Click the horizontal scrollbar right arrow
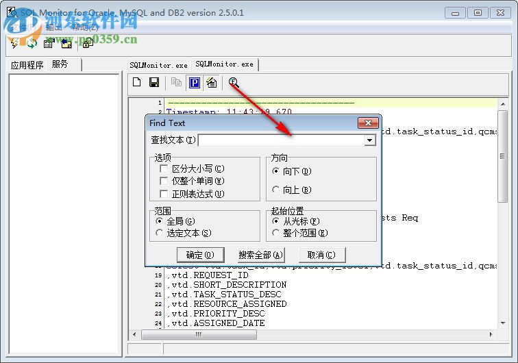Image resolution: width=518 pixels, height=363 pixels. click(x=491, y=334)
